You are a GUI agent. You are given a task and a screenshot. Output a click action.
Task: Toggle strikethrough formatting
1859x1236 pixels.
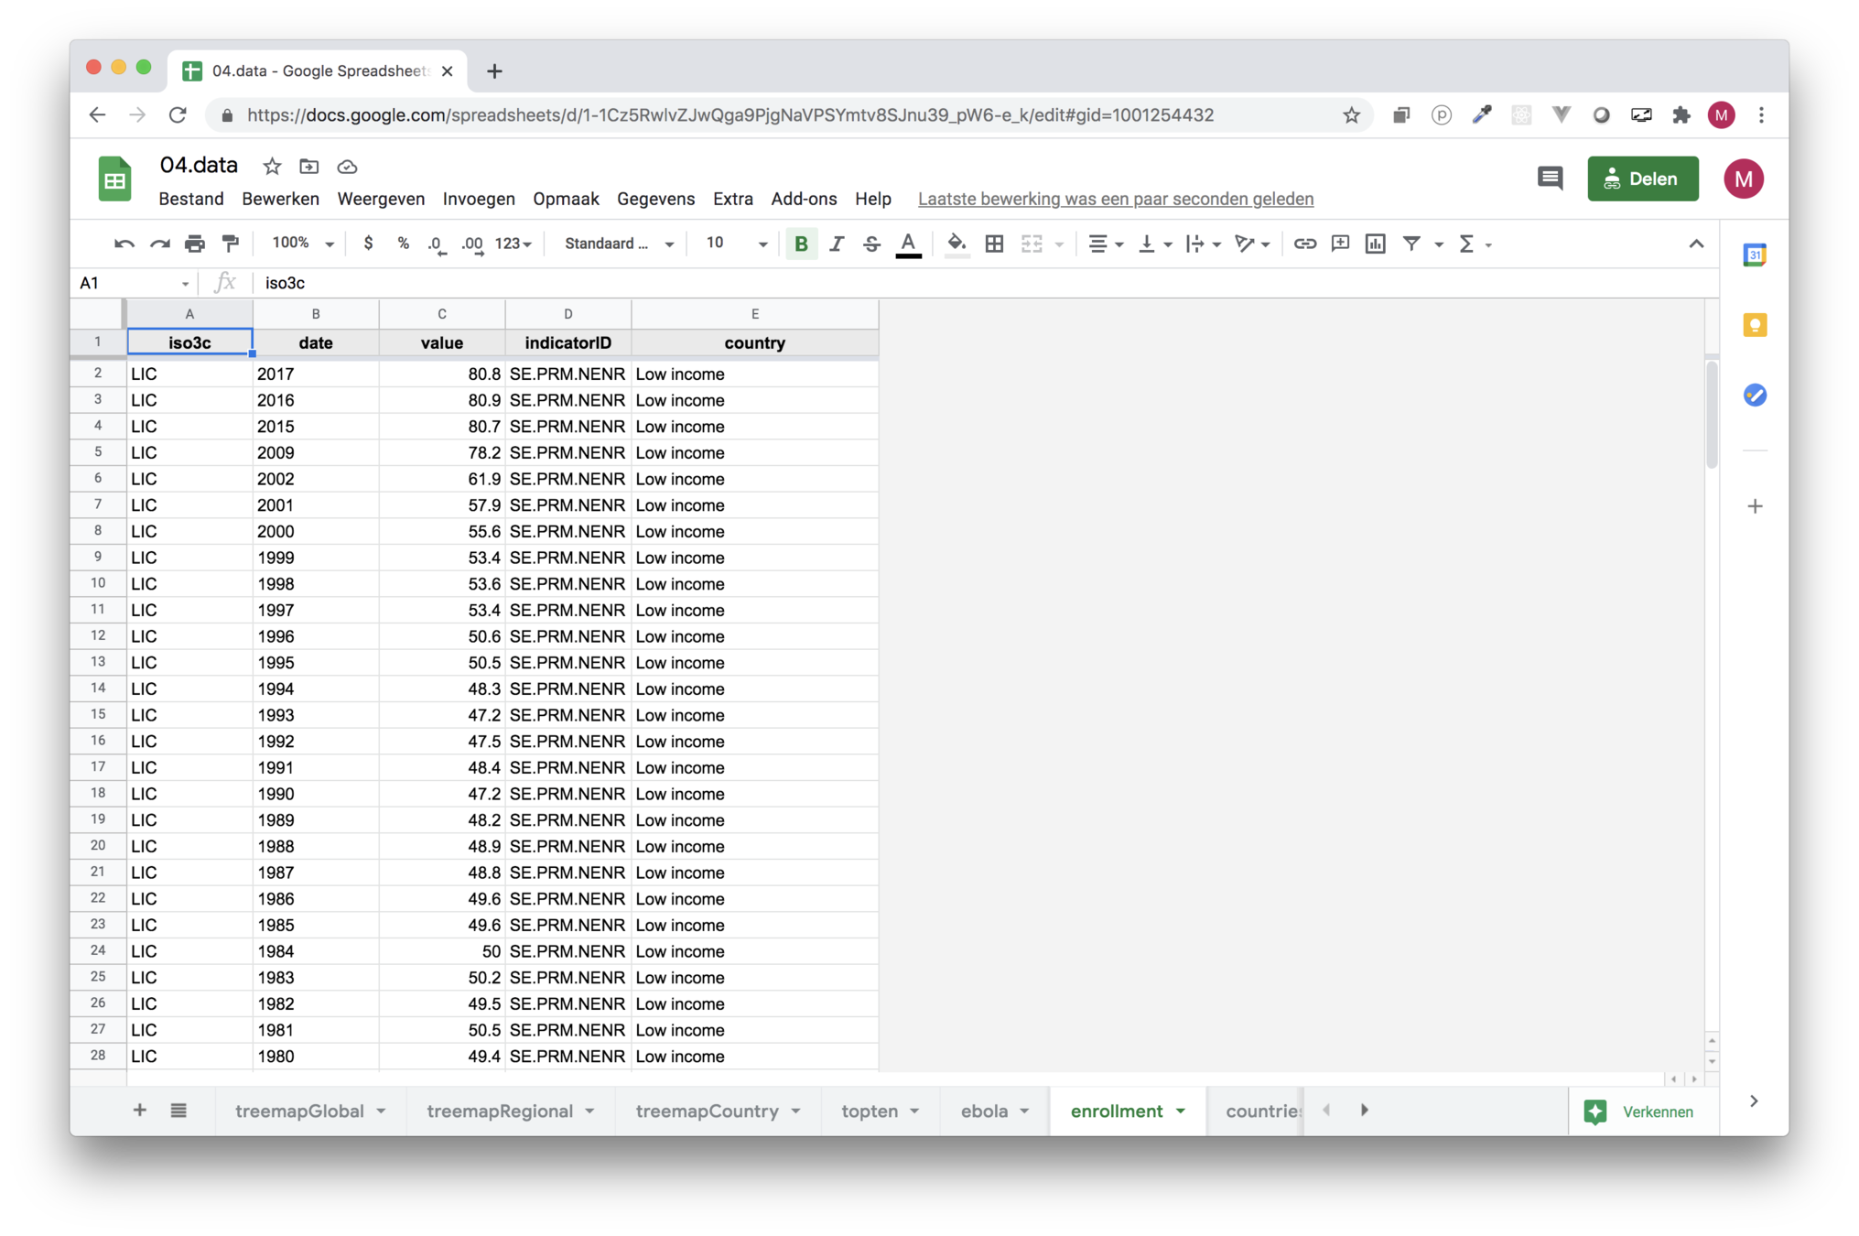[x=871, y=244]
